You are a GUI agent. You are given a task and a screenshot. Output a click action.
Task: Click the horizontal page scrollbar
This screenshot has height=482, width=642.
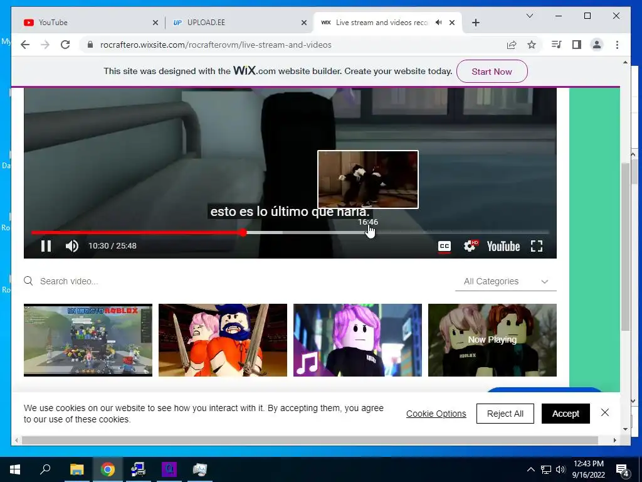click(310, 440)
